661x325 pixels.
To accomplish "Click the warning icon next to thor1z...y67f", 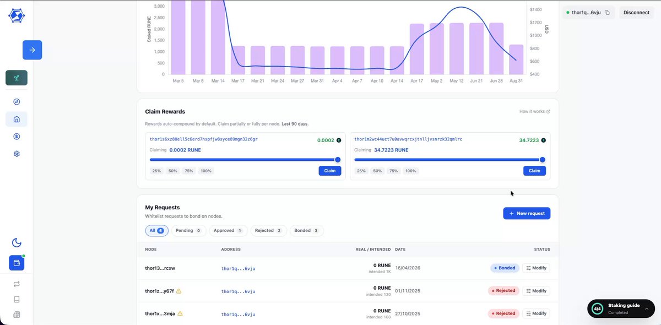I will click(x=178, y=291).
